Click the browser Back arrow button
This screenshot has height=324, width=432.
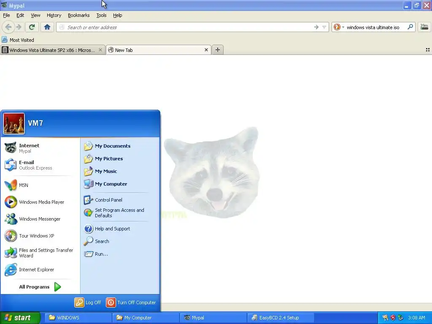pos(8,27)
